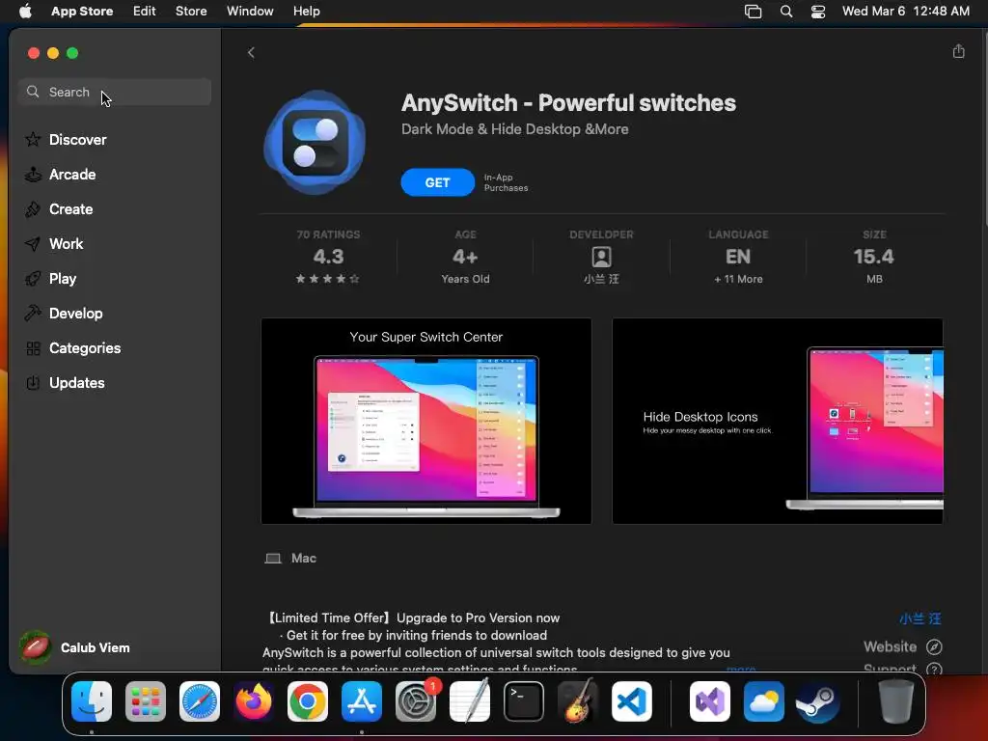Open the Window menu
The height and width of the screenshot is (741, 988).
tap(250, 11)
